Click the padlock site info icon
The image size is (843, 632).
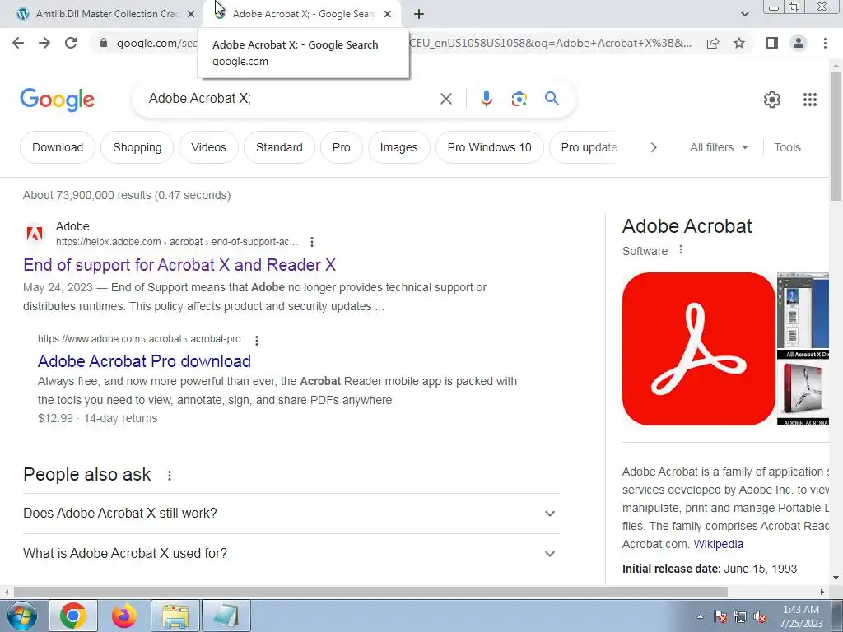coord(104,43)
